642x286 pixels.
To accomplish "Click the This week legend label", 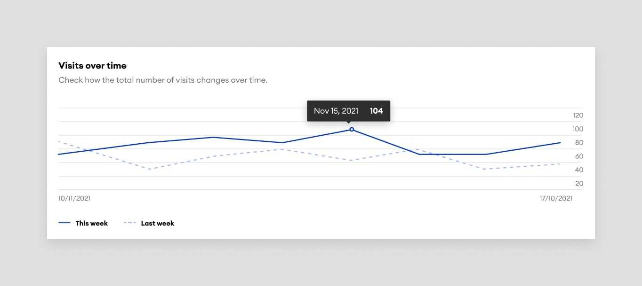I will [92, 223].
